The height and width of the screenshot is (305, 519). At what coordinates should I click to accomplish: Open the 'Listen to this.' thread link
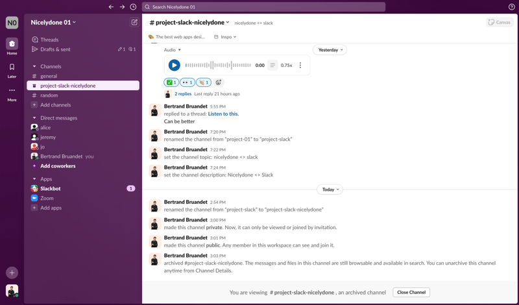pos(223,114)
